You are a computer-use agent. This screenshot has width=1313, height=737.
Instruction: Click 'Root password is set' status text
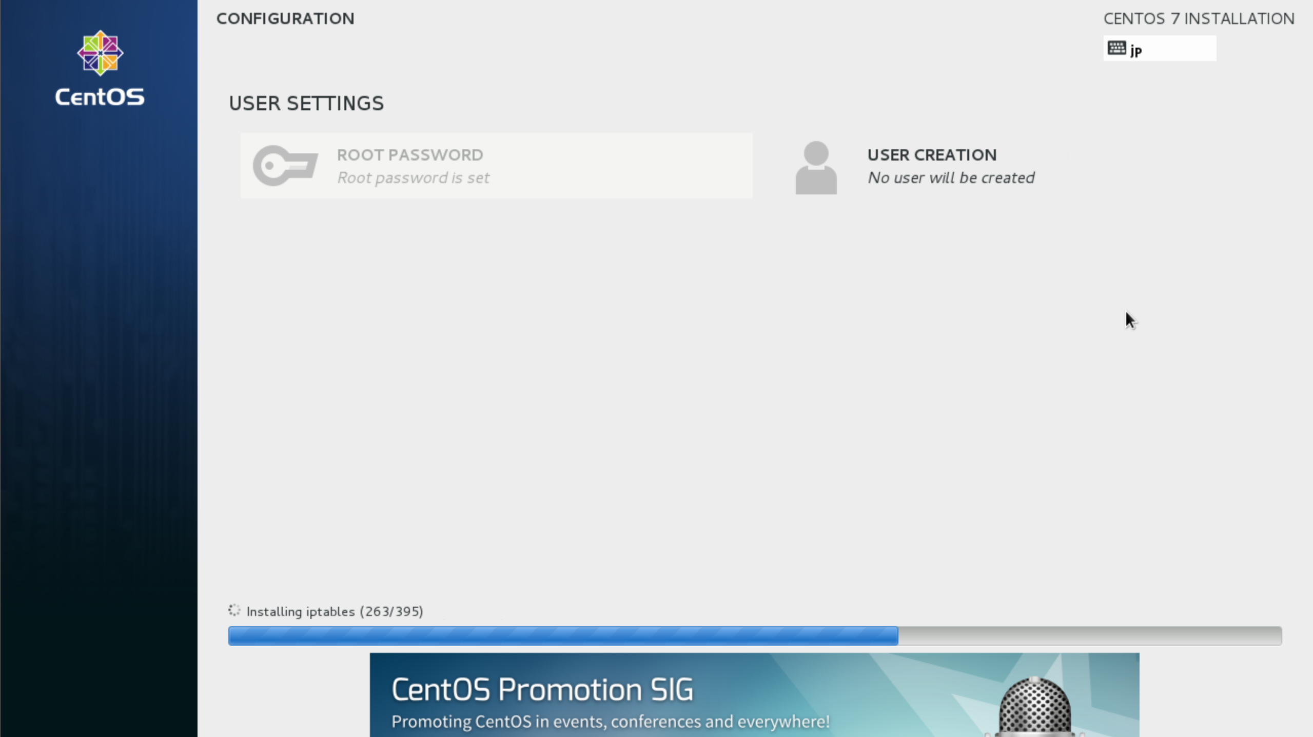413,178
